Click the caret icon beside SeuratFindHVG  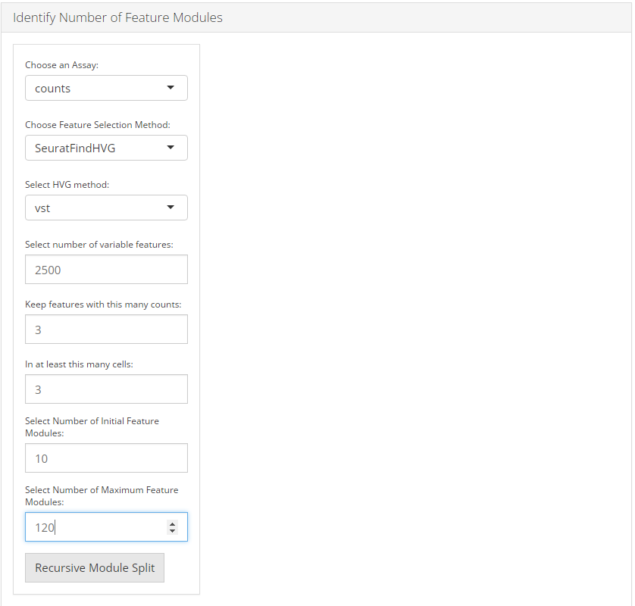pos(170,148)
